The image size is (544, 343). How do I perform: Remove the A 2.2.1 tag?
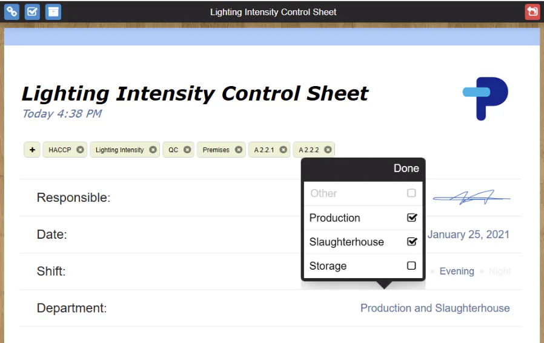(x=283, y=150)
